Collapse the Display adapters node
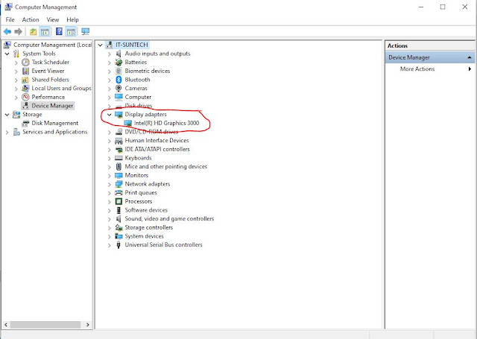 click(x=110, y=115)
